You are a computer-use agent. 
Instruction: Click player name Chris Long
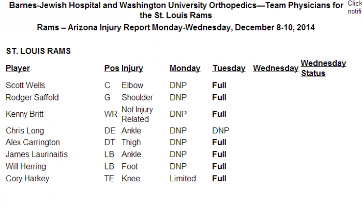tap(25, 131)
